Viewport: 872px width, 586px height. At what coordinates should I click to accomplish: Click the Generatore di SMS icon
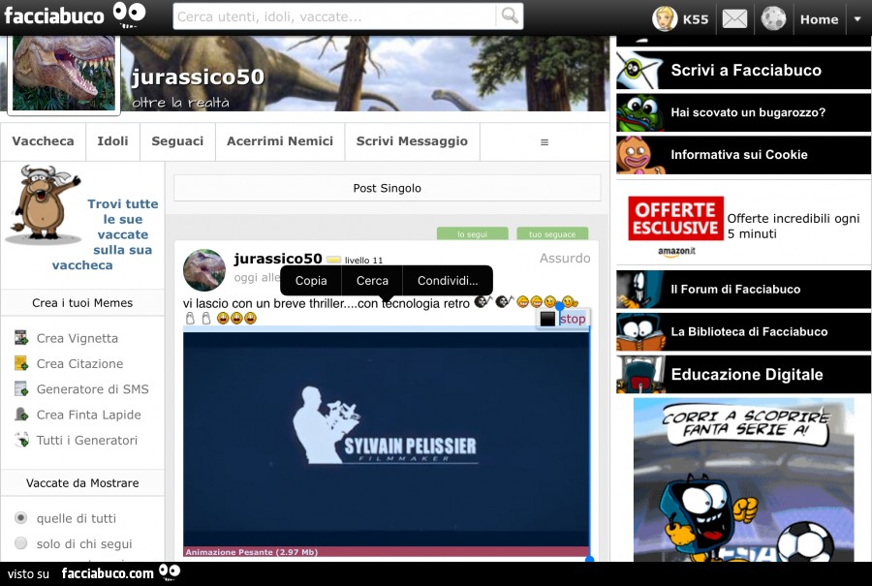[x=21, y=389]
